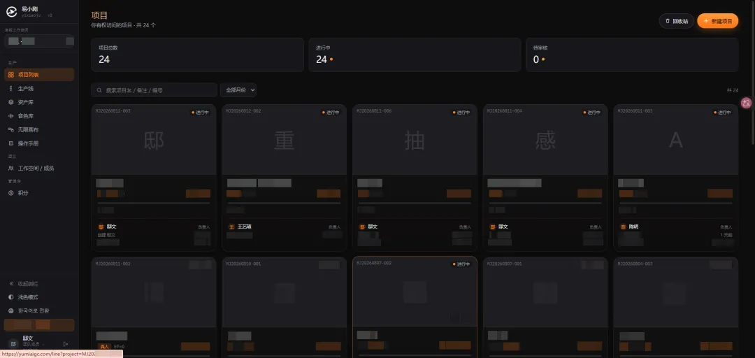
Task: Open project card MJ20260811-004
Action: pyautogui.click(x=545, y=178)
